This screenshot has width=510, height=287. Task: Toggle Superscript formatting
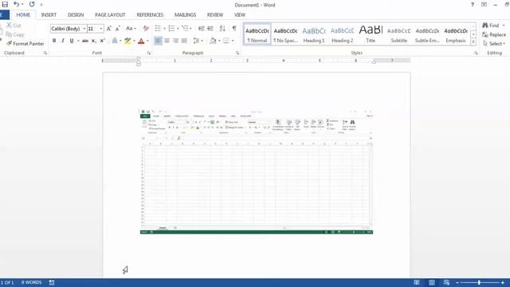103,41
